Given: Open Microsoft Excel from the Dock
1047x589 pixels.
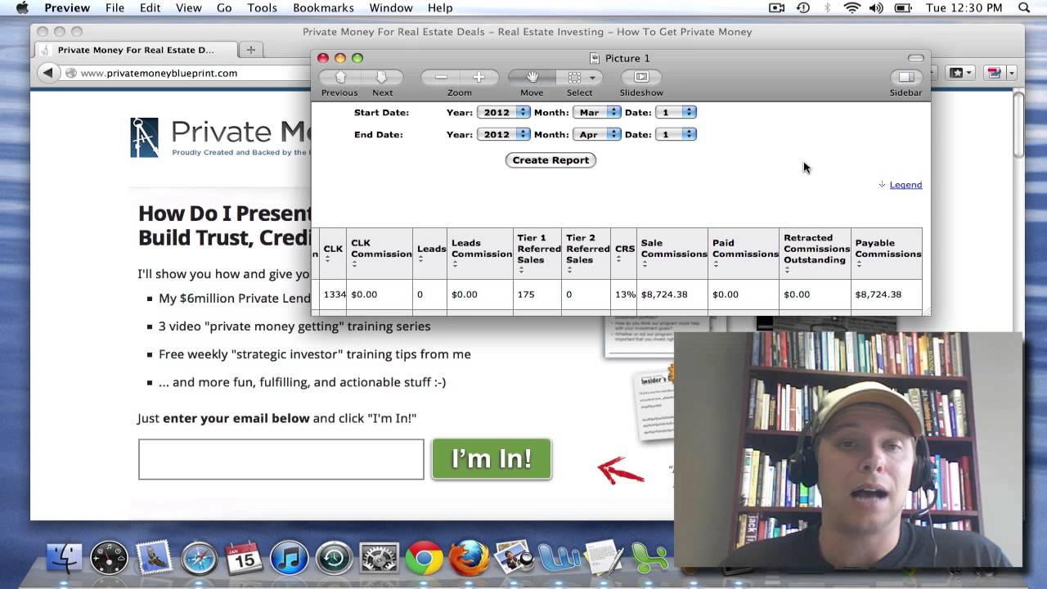Looking at the screenshot, I should (650, 559).
